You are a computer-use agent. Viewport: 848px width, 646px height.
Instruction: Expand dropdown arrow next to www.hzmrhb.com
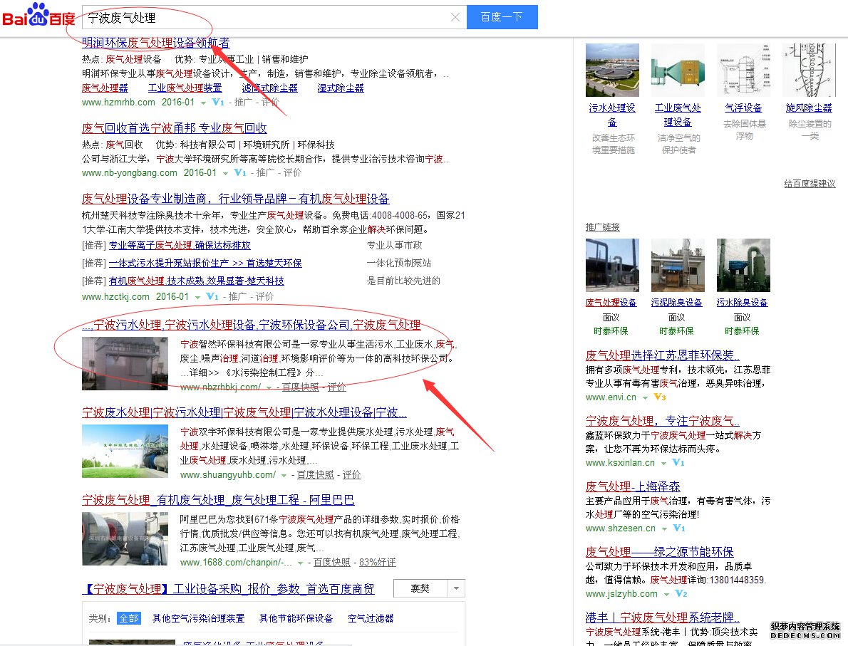tap(203, 103)
